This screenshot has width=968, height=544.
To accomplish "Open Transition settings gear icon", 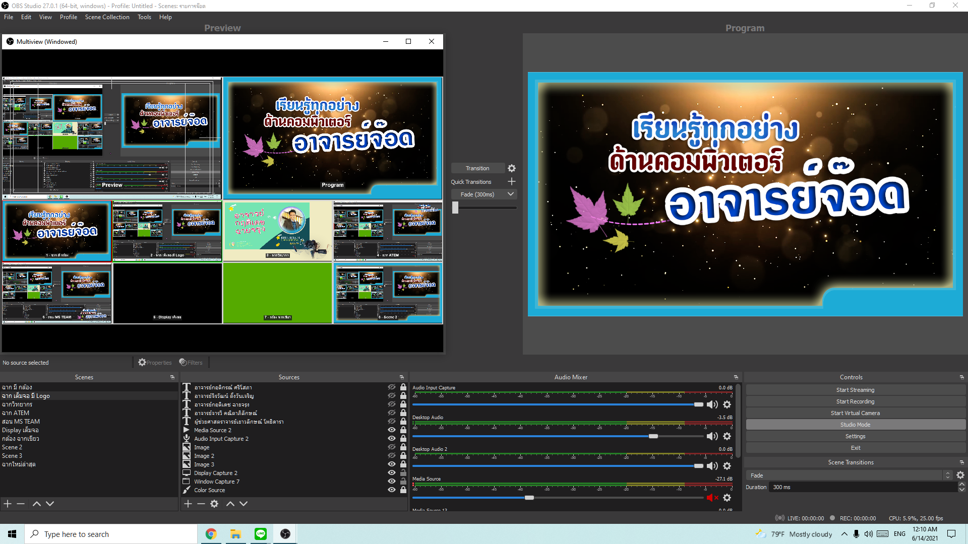I will click(x=512, y=168).
